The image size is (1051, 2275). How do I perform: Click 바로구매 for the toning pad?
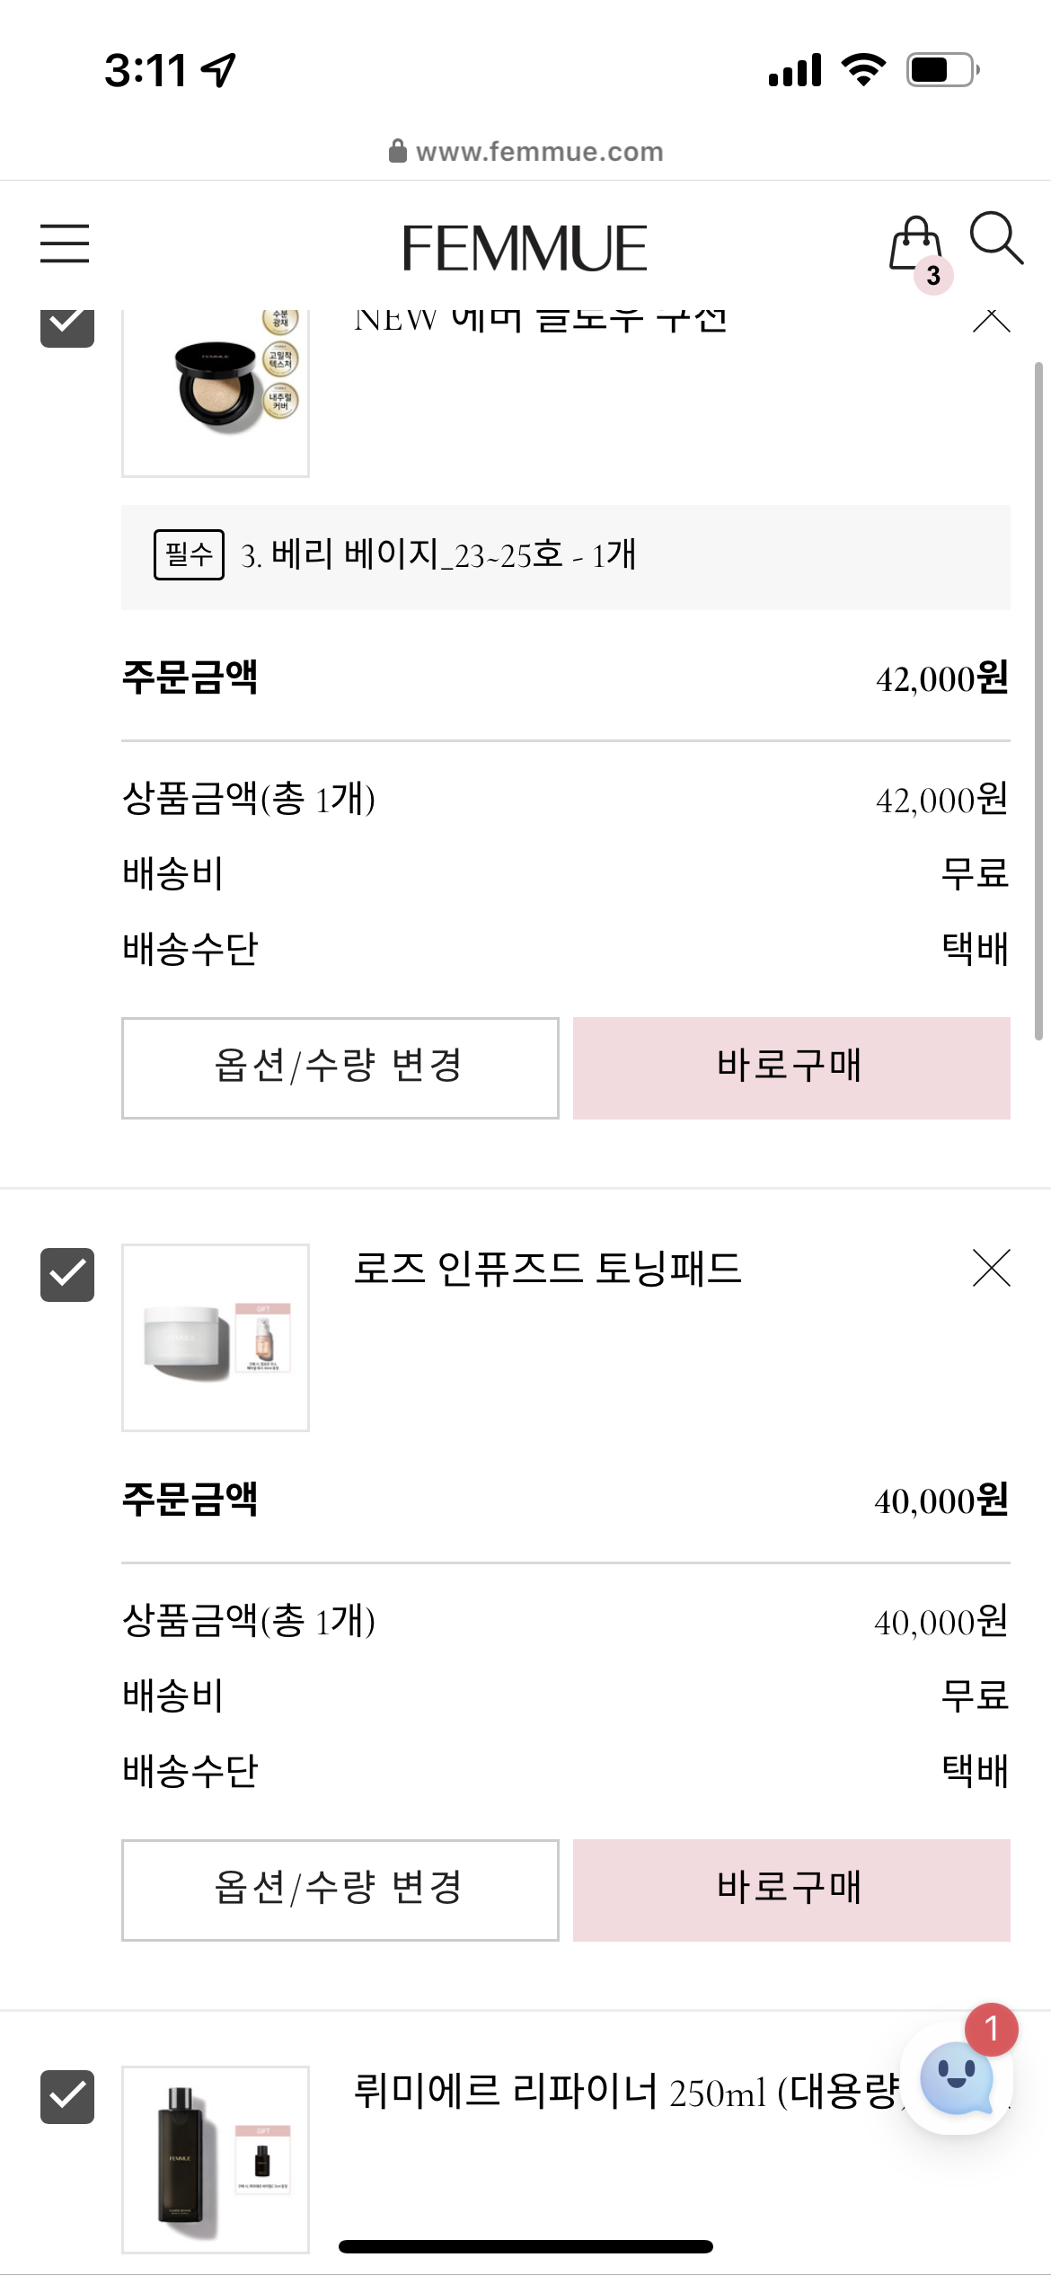point(791,1890)
